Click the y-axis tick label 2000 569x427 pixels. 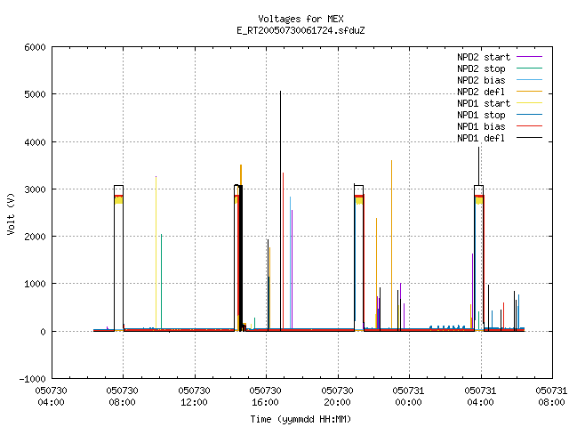tap(35, 237)
